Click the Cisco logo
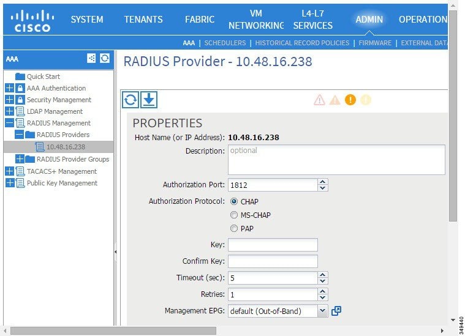Viewport: 465px width, 336px height. coord(32,21)
